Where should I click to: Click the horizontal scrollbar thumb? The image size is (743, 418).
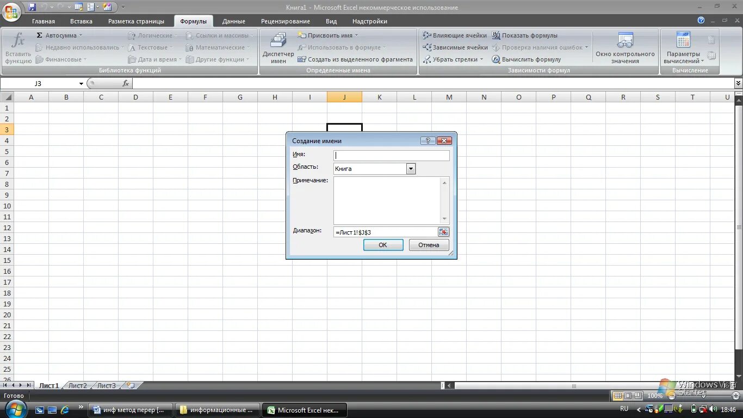[x=574, y=386]
